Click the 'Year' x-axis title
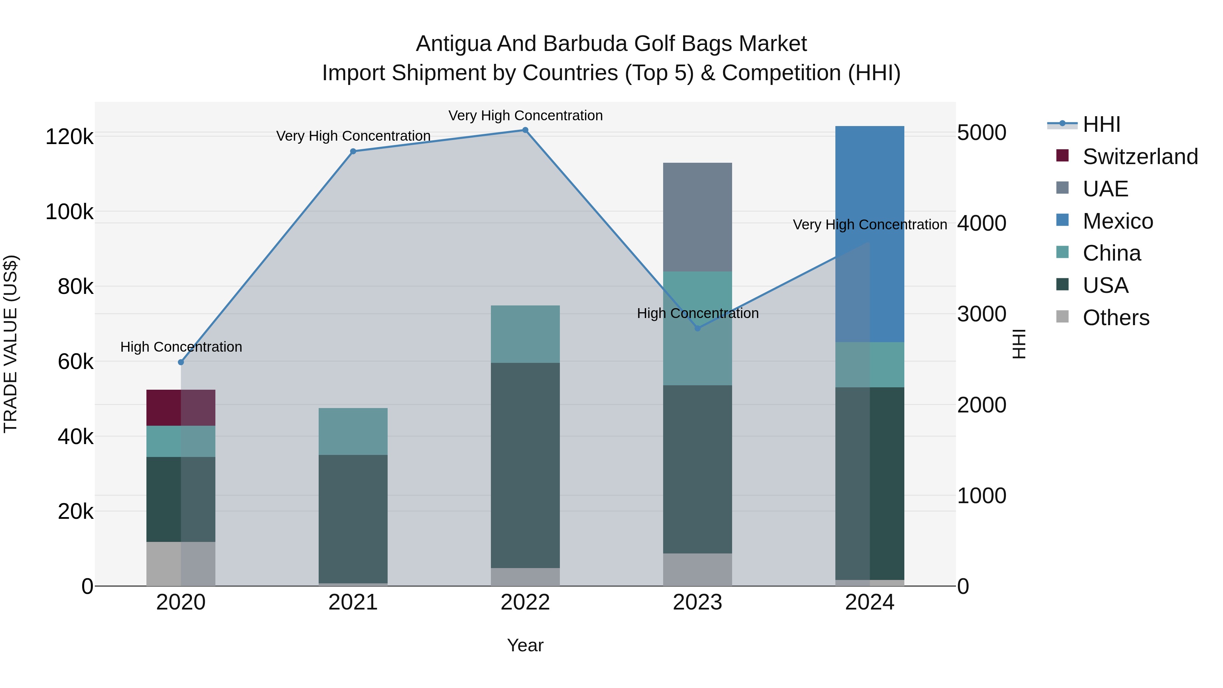This screenshot has height=688, width=1223. pos(525,646)
